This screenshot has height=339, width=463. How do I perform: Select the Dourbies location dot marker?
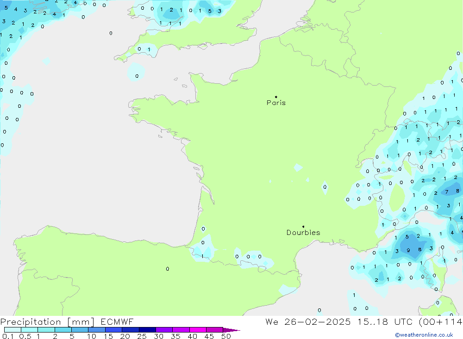click(x=303, y=227)
